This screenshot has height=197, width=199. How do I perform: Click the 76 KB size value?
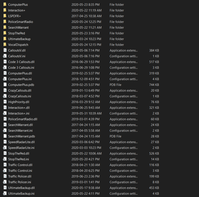click(155, 102)
